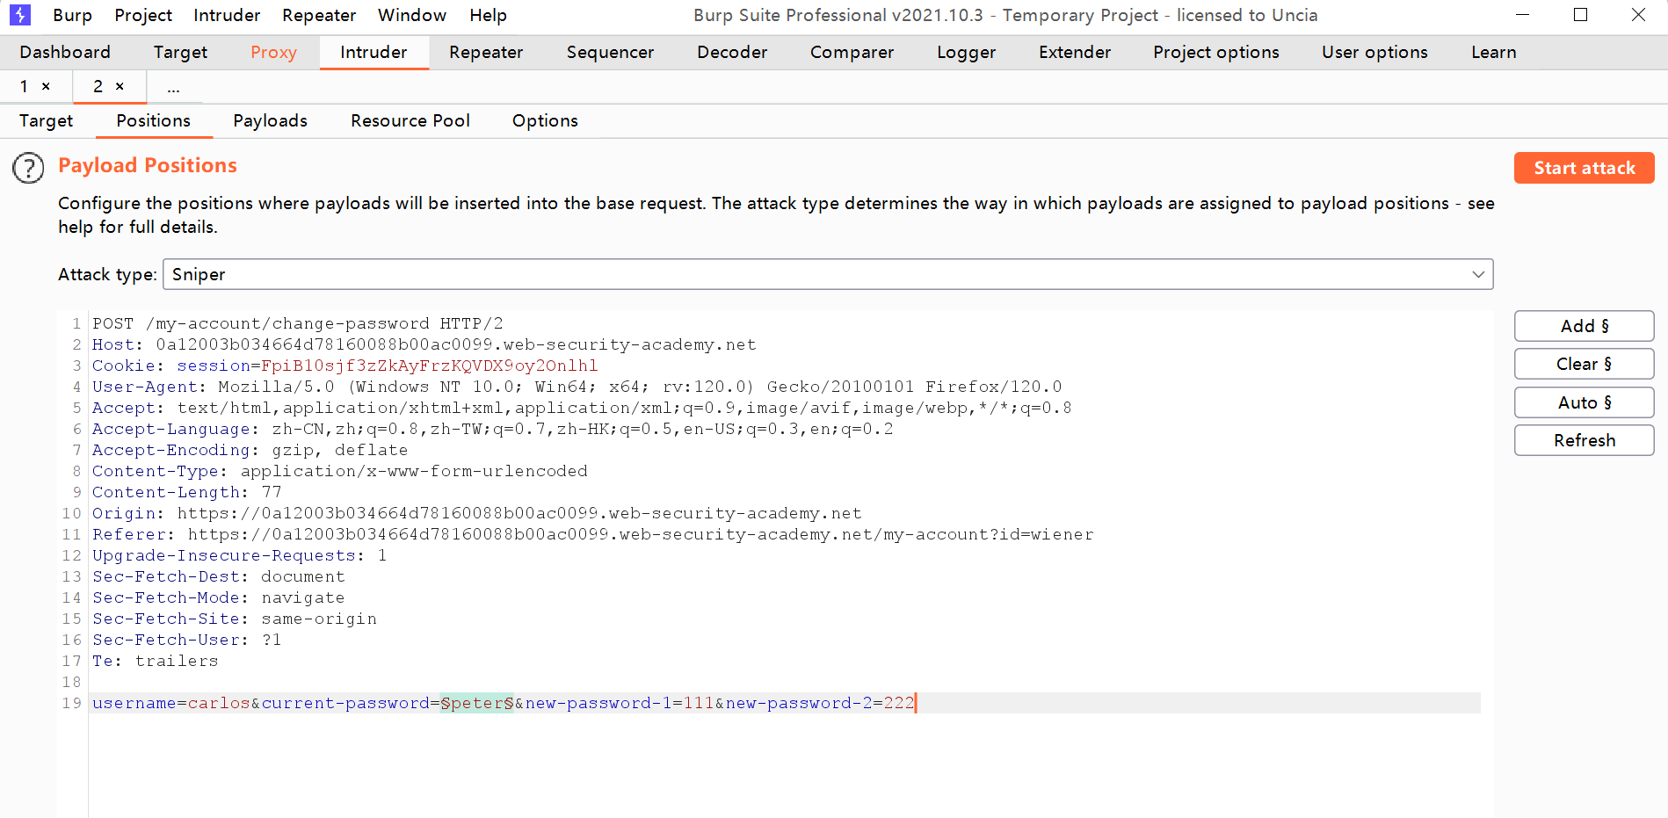The image size is (1668, 818).
Task: Click the Host header line
Action: click(x=424, y=344)
